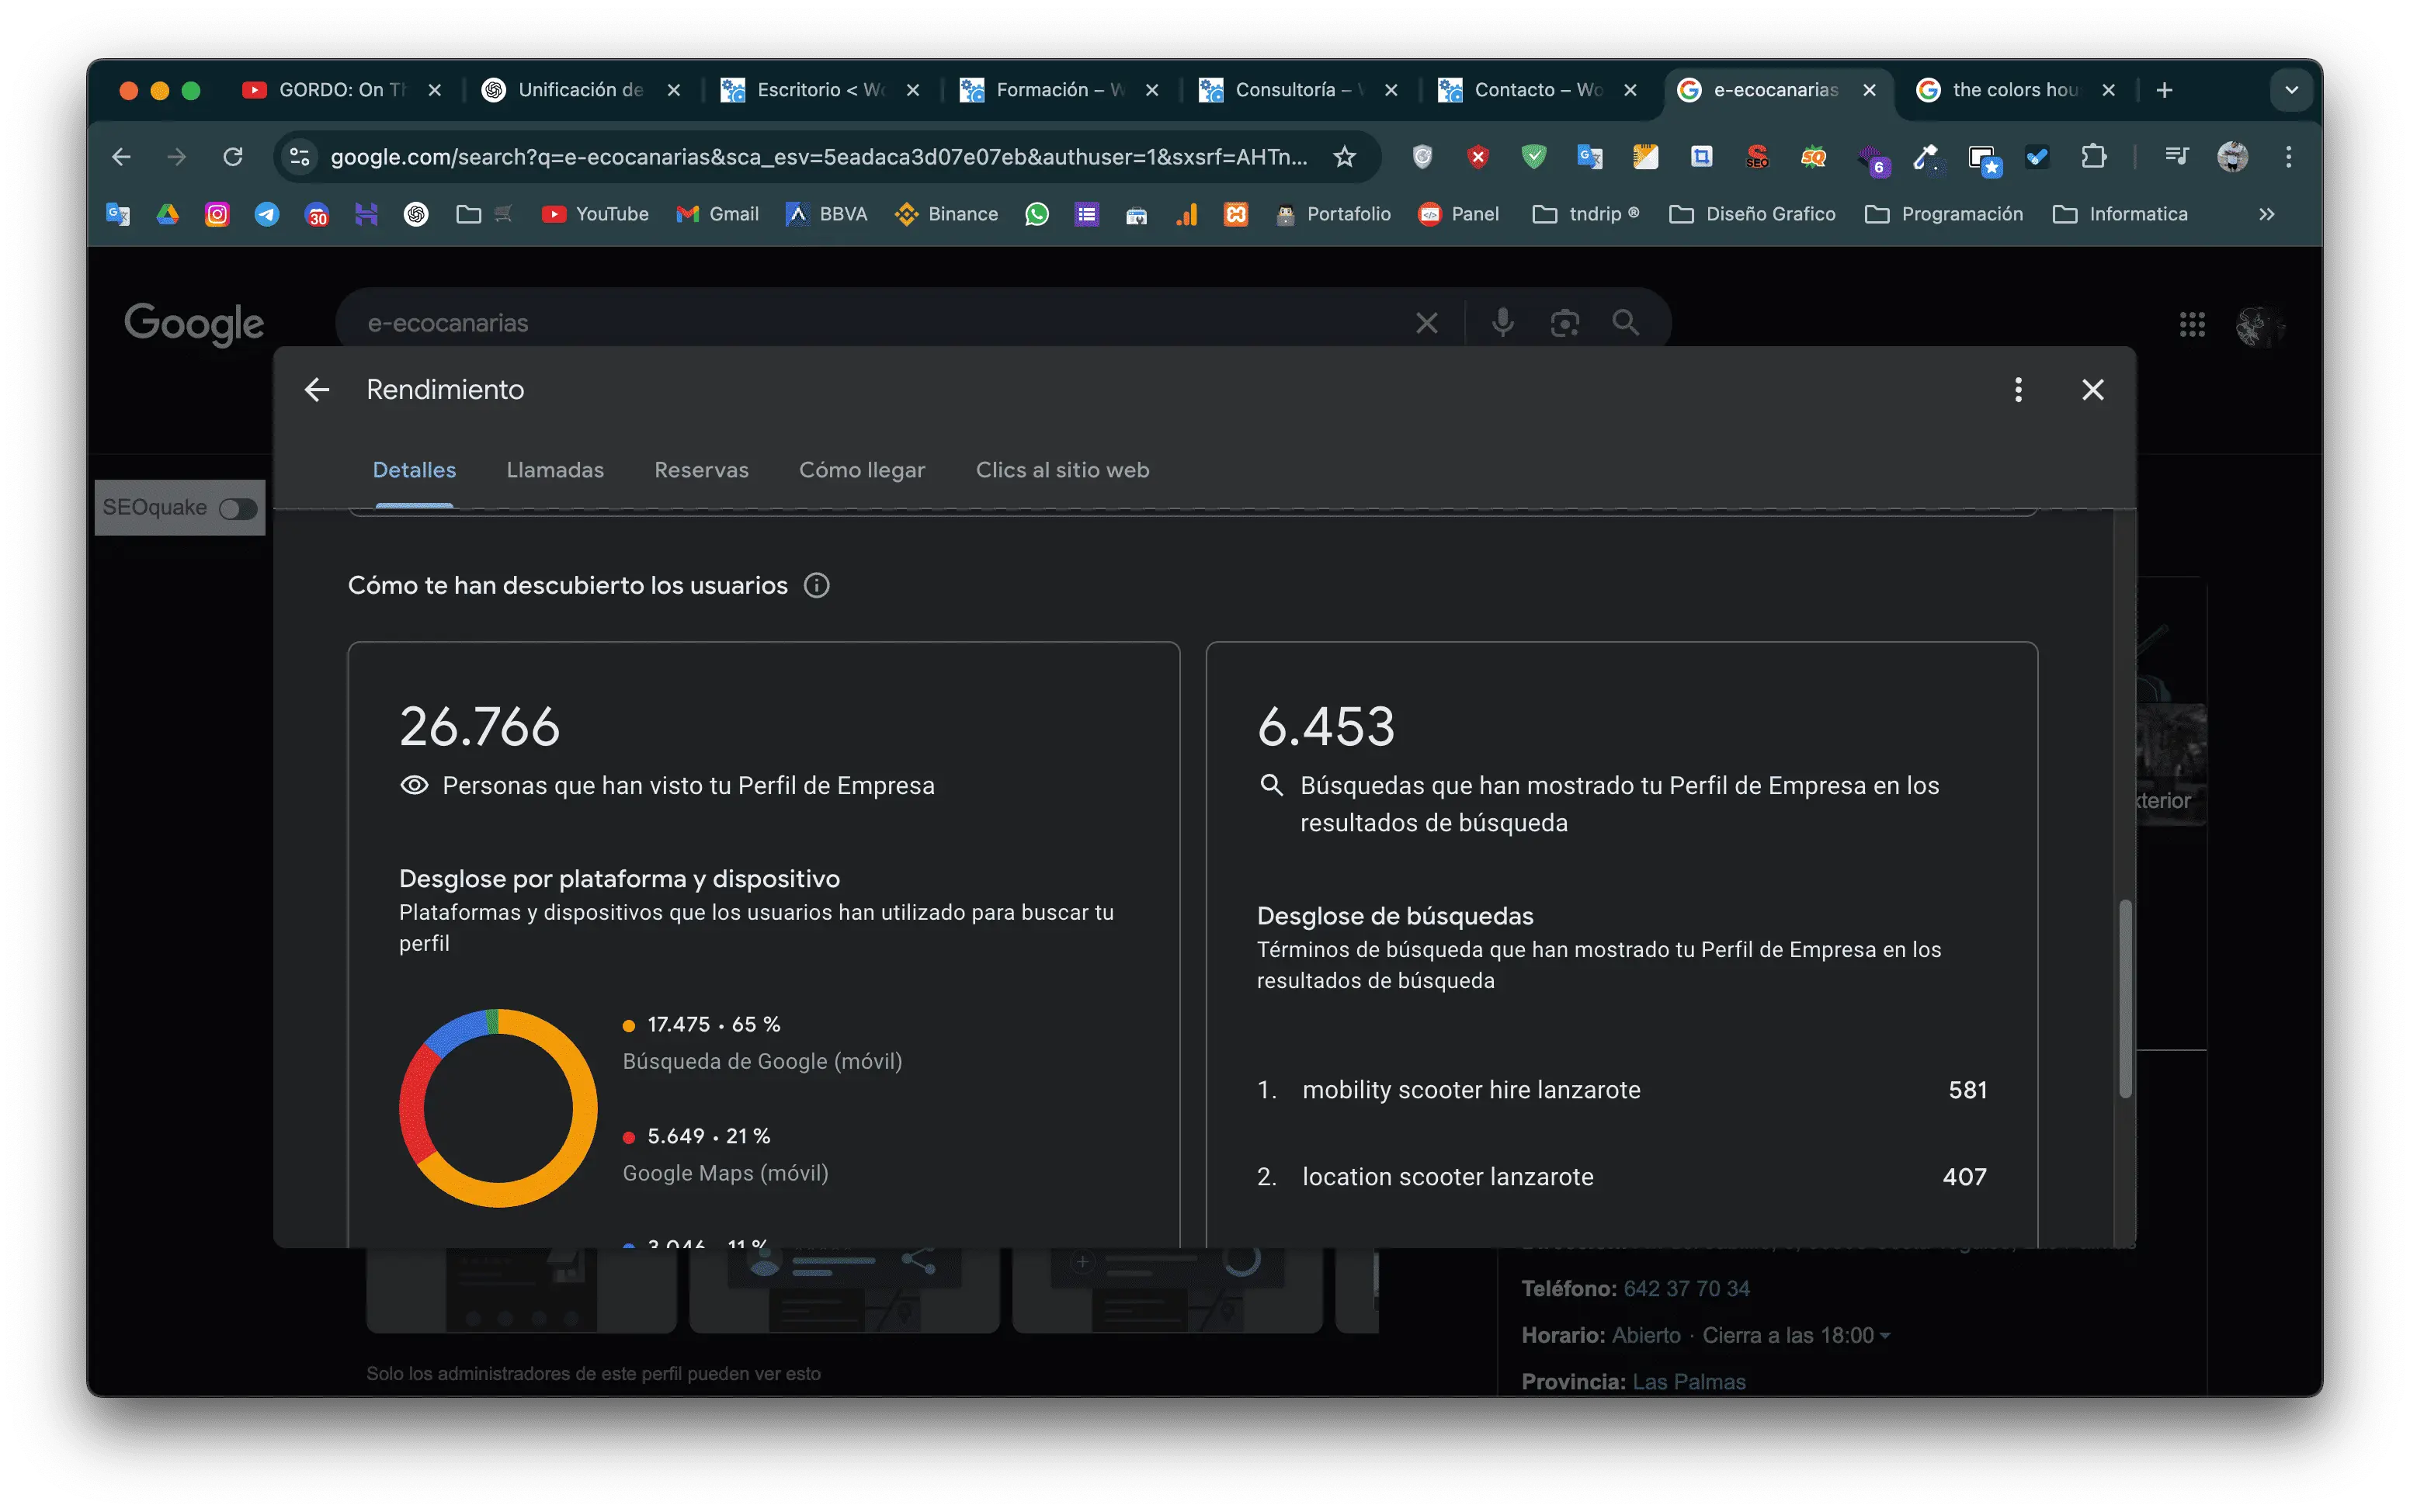
Task: Expand the tab search dropdown arrow
Action: coord(2291,90)
